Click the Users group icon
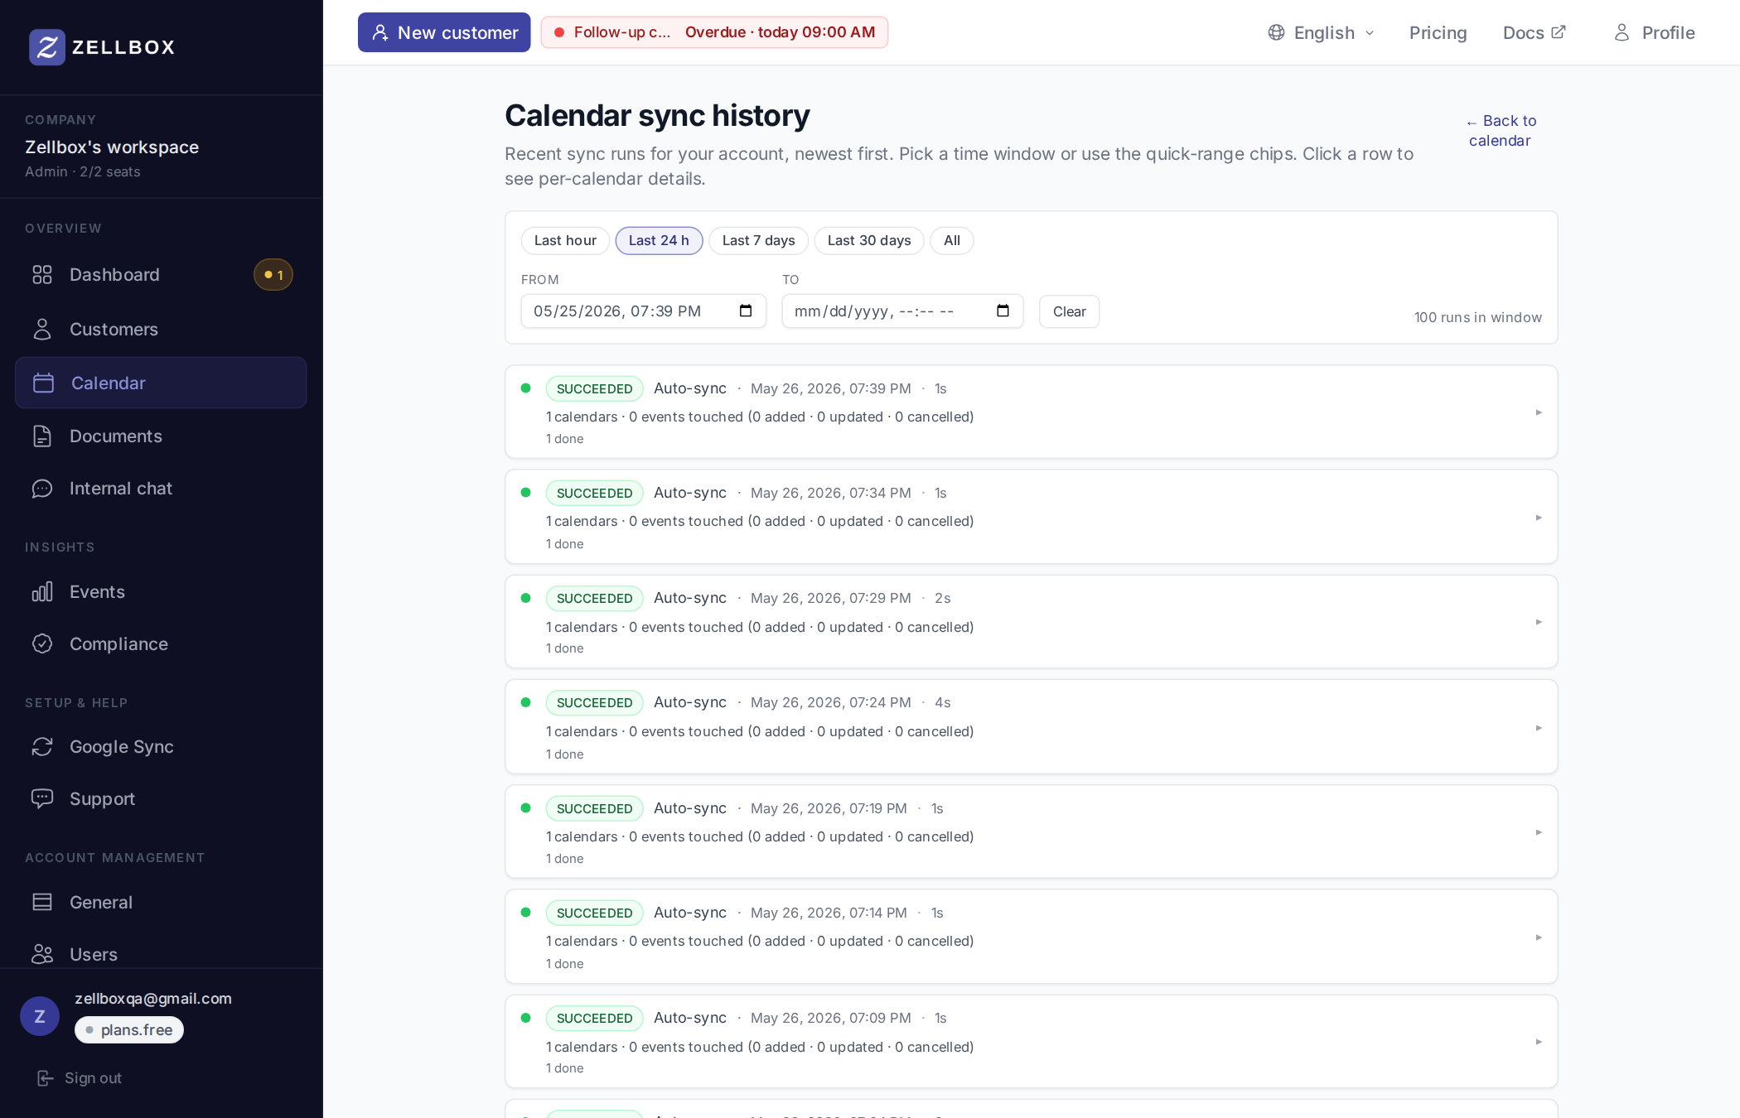The image size is (1740, 1118). pos(42,955)
